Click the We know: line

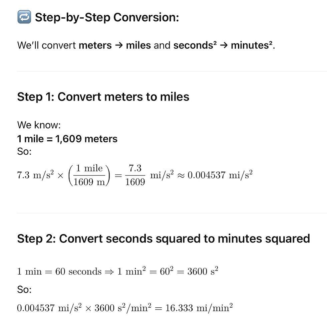tap(39, 125)
